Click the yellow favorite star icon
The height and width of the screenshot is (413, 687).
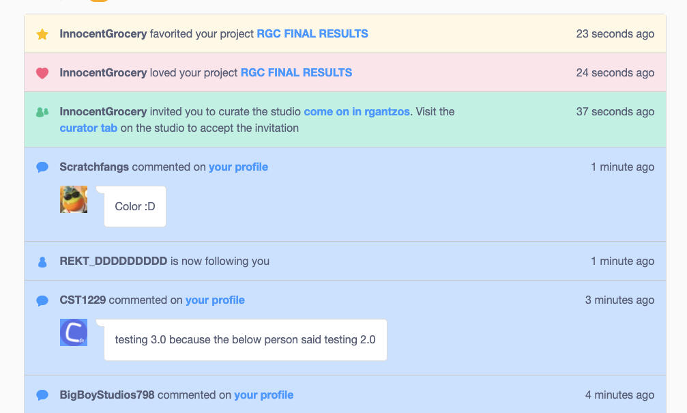(x=42, y=34)
